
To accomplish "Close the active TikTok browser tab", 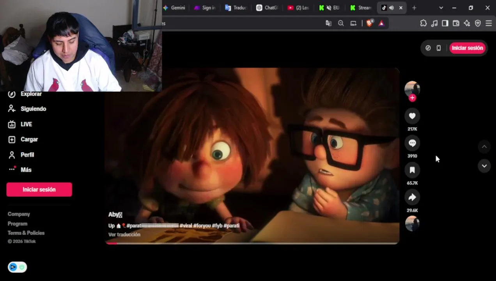I will pyautogui.click(x=400, y=8).
